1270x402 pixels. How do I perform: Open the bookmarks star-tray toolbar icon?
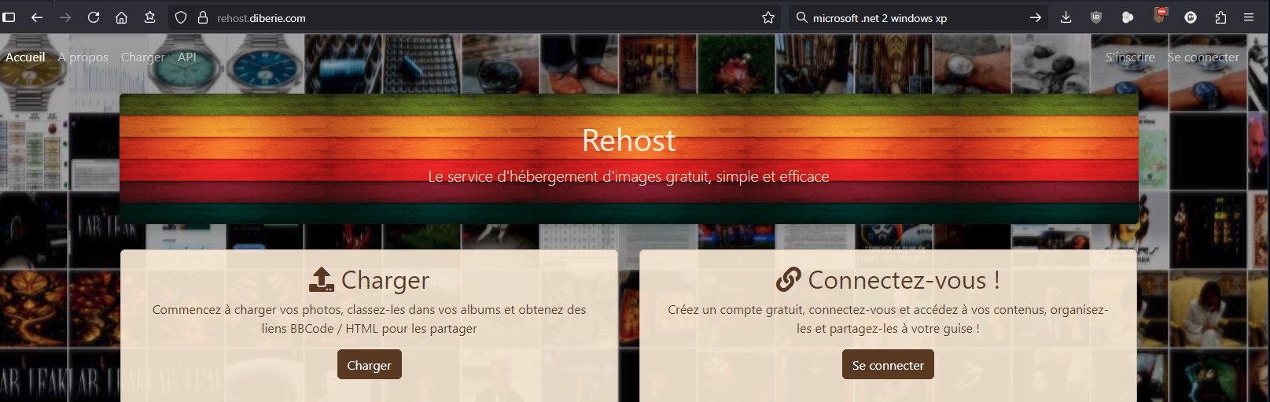pyautogui.click(x=149, y=17)
